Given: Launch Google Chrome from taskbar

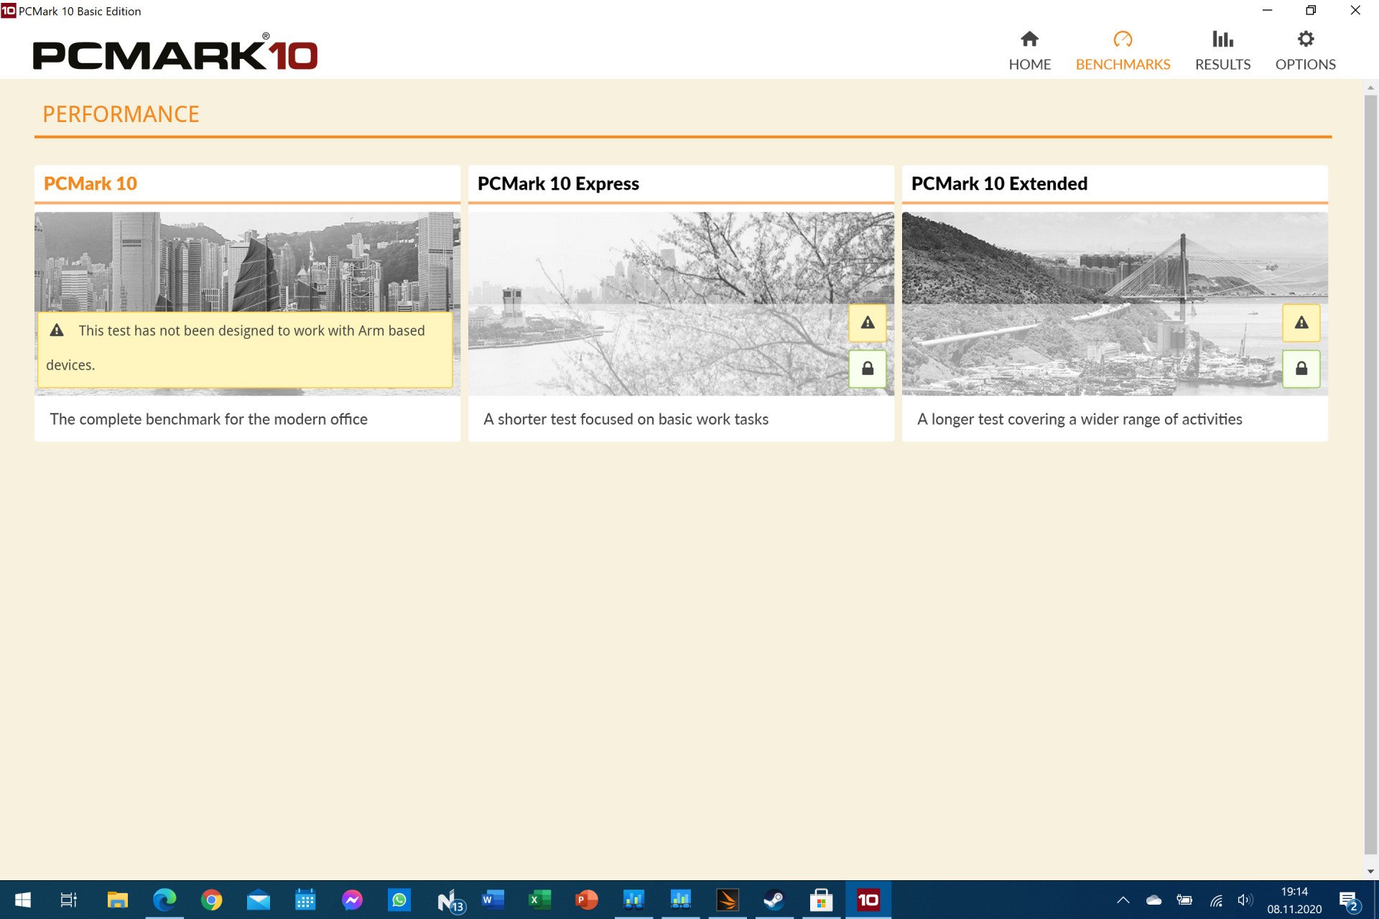Looking at the screenshot, I should click(211, 900).
